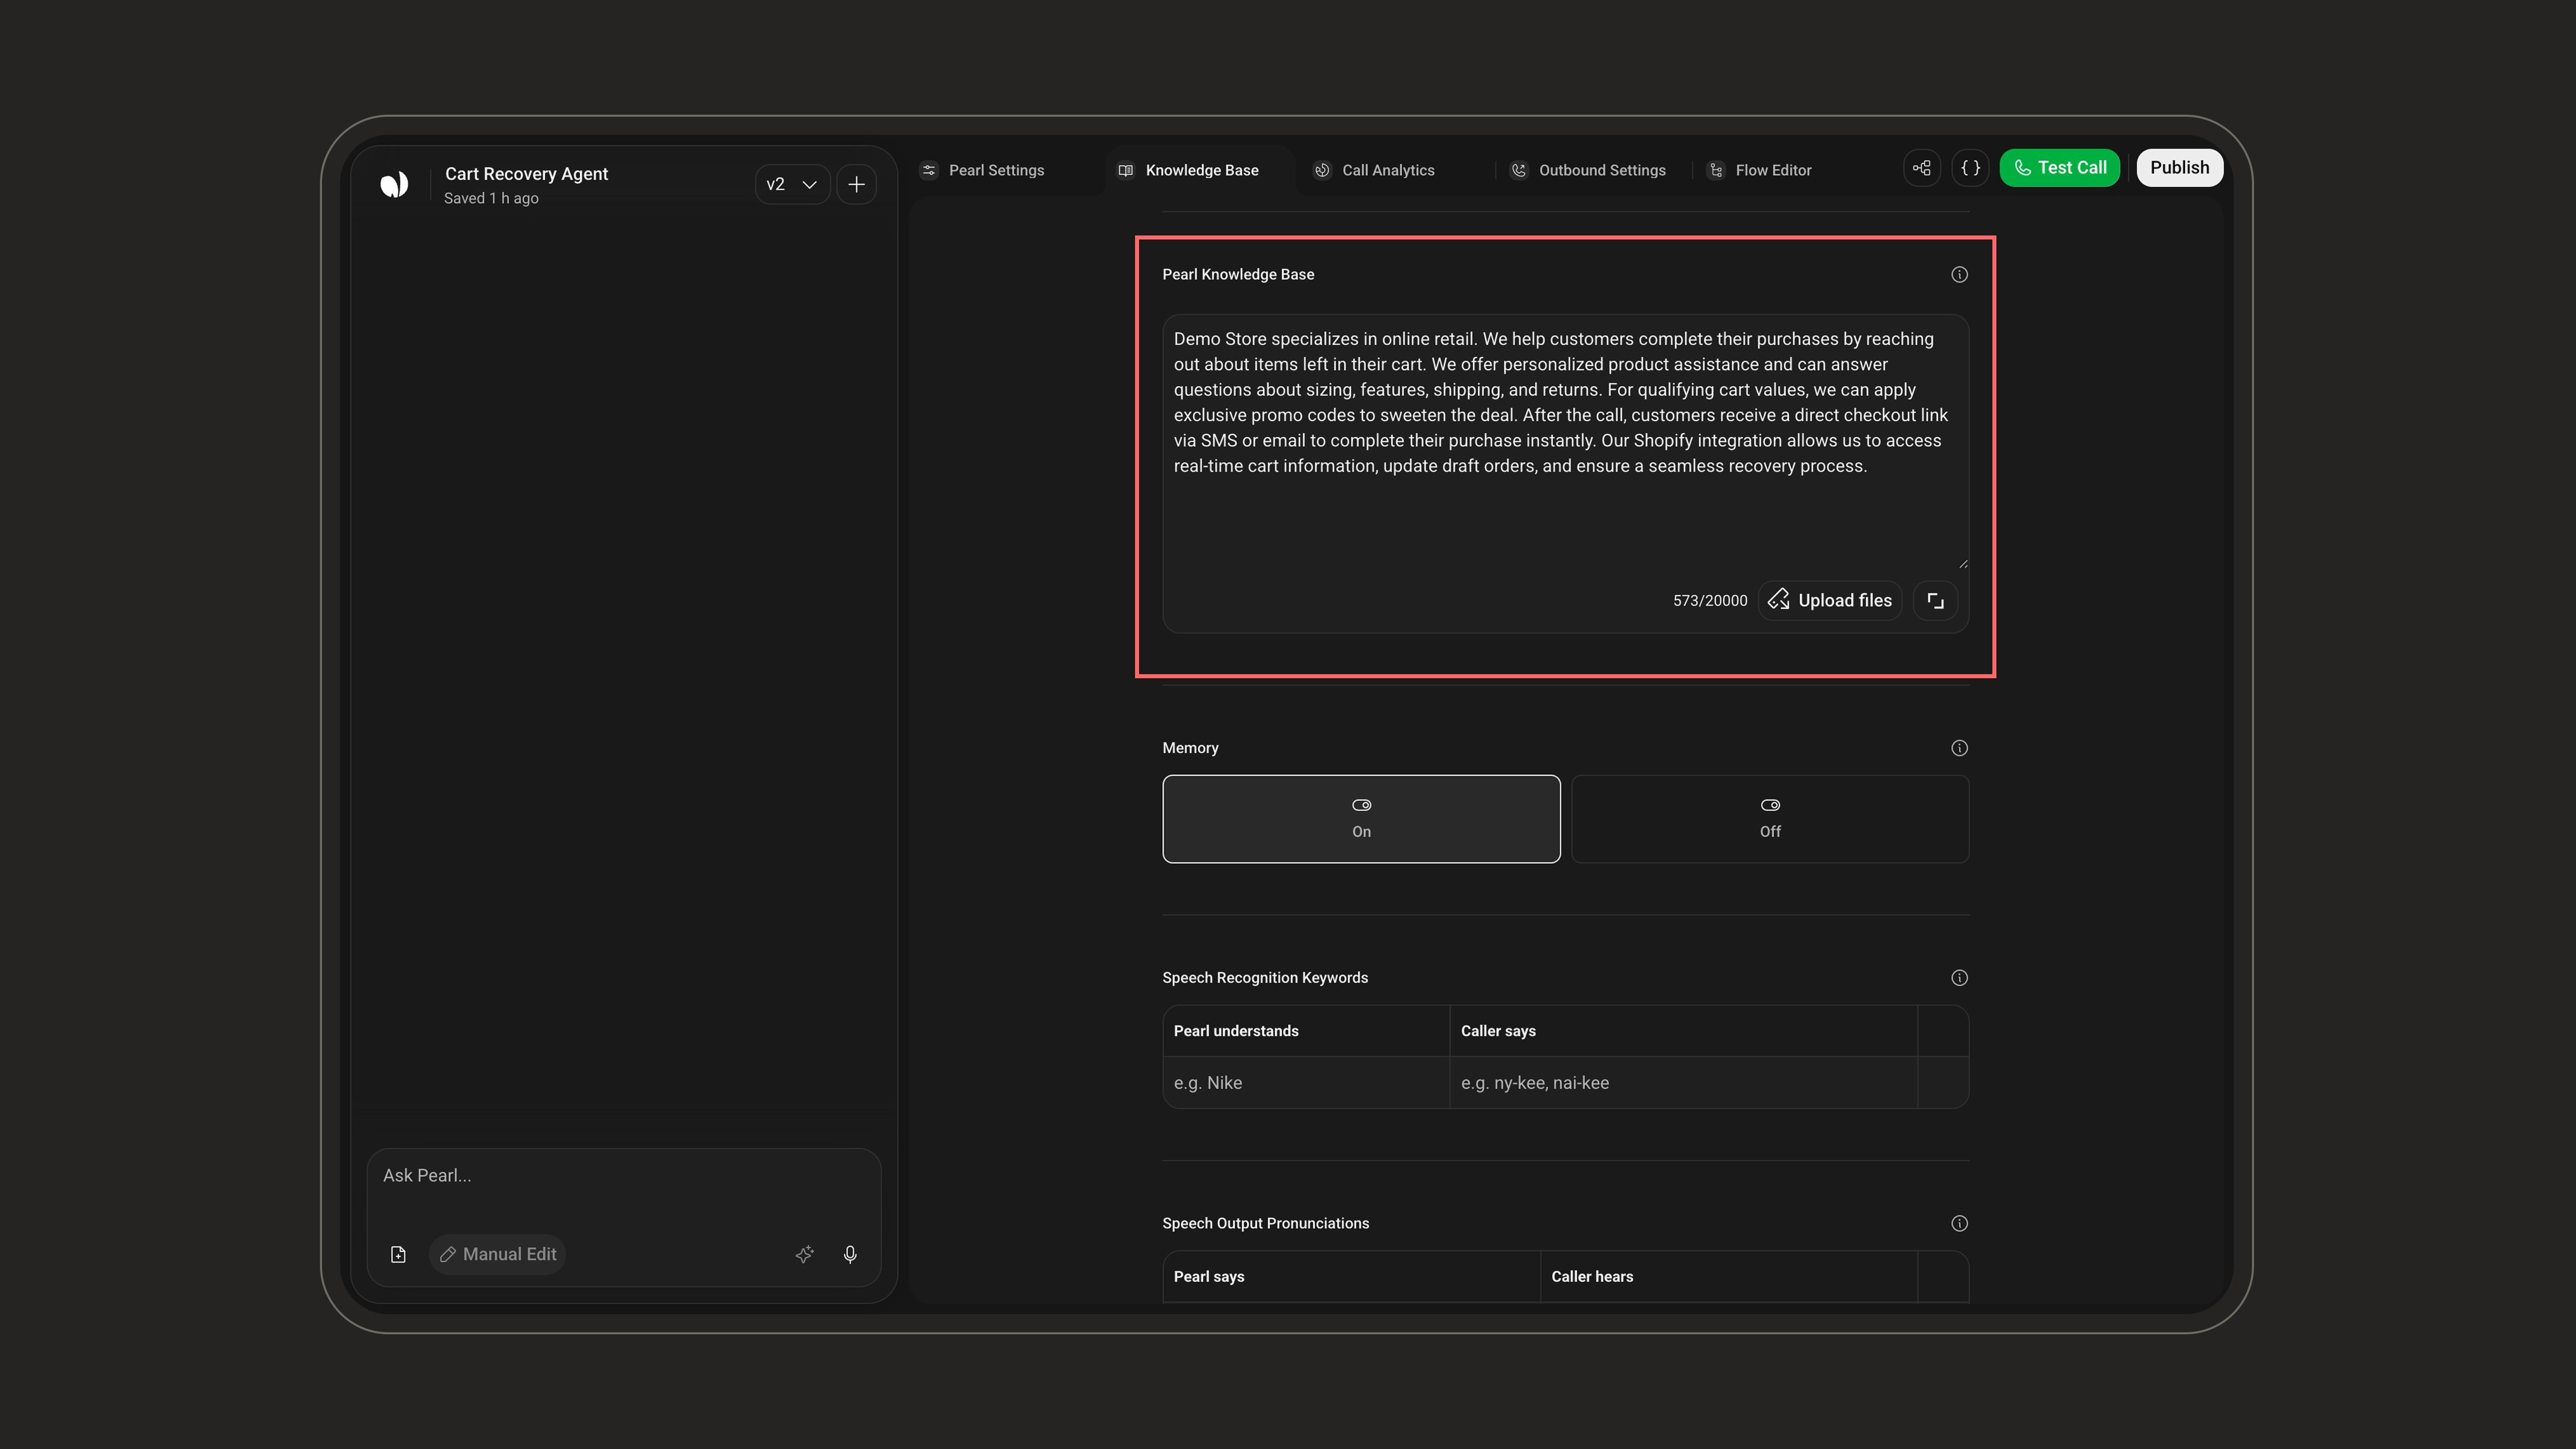Show info for Speech Output Pronunciations

click(x=1959, y=1224)
